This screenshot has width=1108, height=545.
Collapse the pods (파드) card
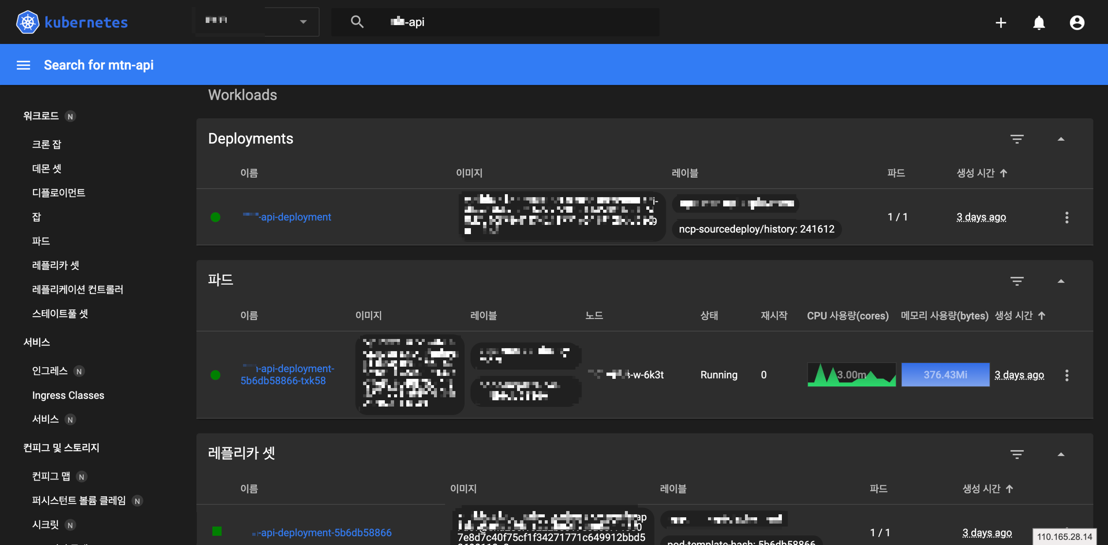pyautogui.click(x=1061, y=281)
